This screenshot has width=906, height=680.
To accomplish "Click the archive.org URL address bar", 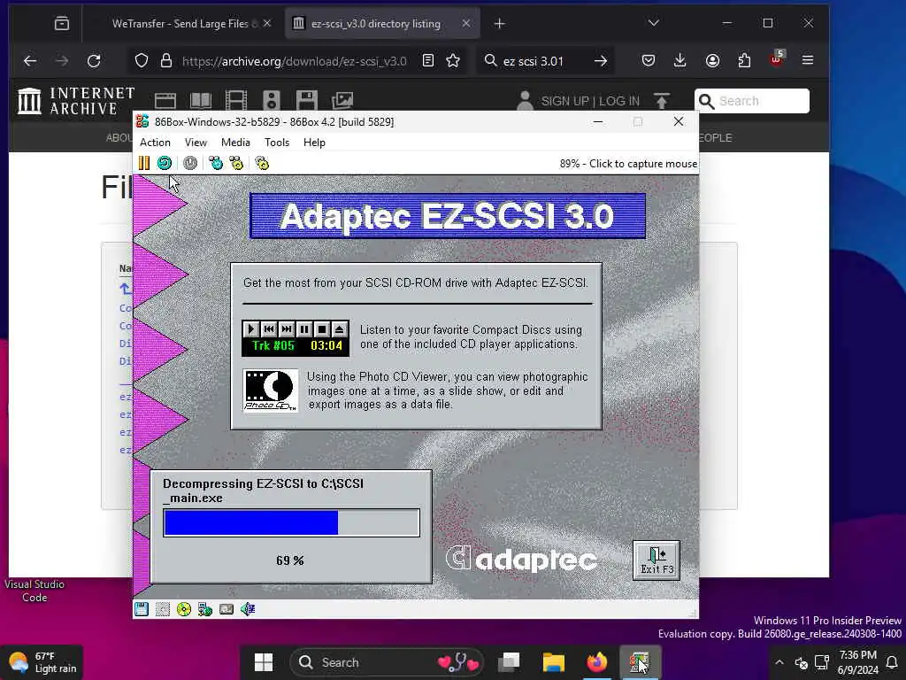I will point(294,61).
